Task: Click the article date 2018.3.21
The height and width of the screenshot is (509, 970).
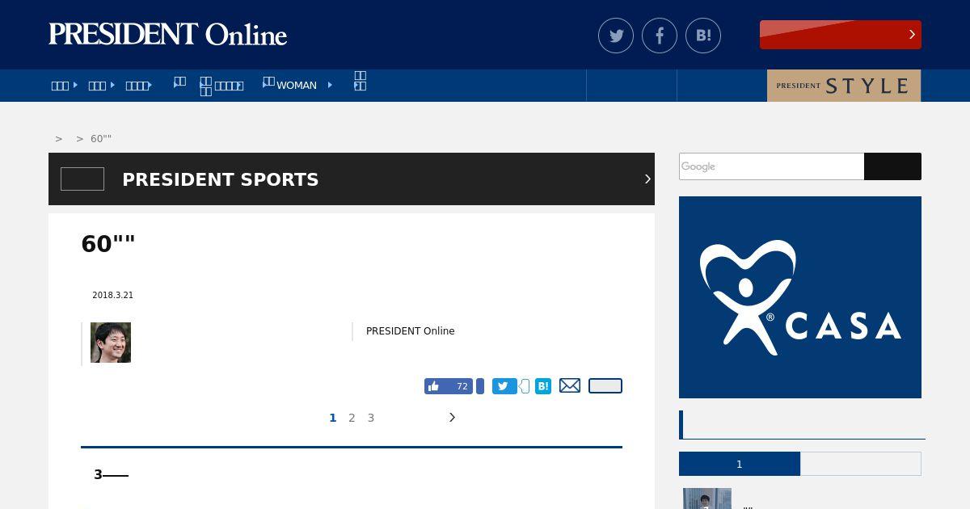Action: pos(112,296)
